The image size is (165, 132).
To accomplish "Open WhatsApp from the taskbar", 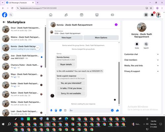I will pyautogui.click(x=28, y=119).
